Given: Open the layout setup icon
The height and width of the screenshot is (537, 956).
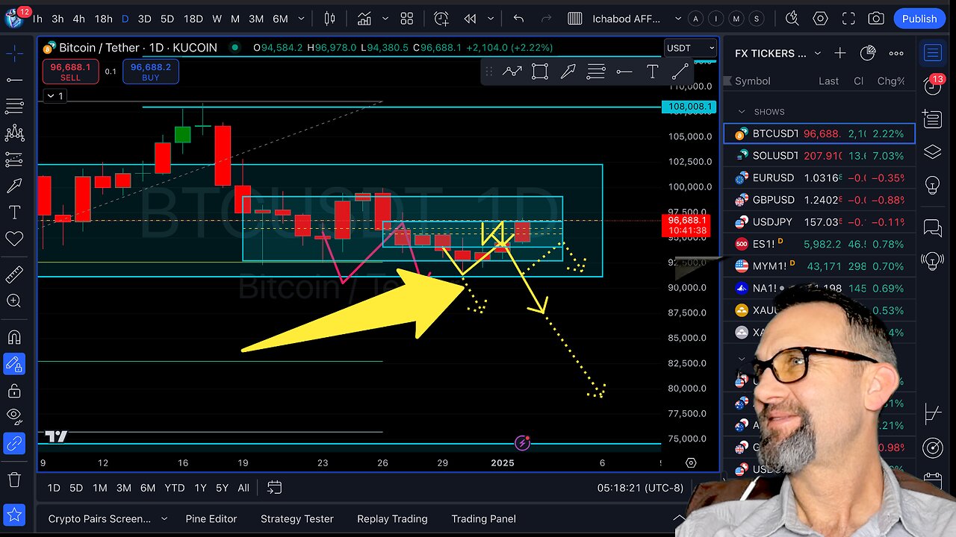Looking at the screenshot, I should (575, 19).
